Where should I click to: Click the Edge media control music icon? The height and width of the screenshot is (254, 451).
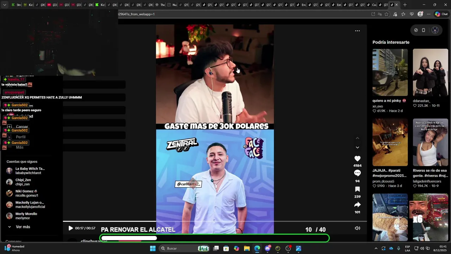click(395, 14)
